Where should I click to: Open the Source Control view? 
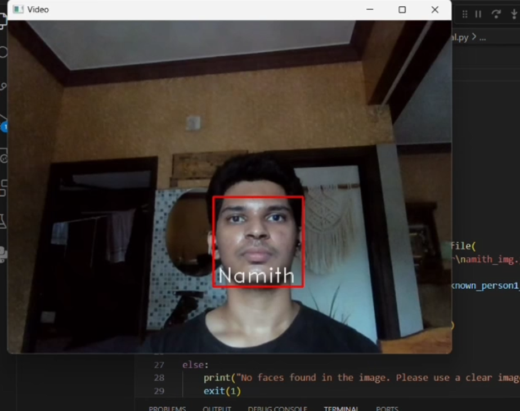click(x=3, y=86)
